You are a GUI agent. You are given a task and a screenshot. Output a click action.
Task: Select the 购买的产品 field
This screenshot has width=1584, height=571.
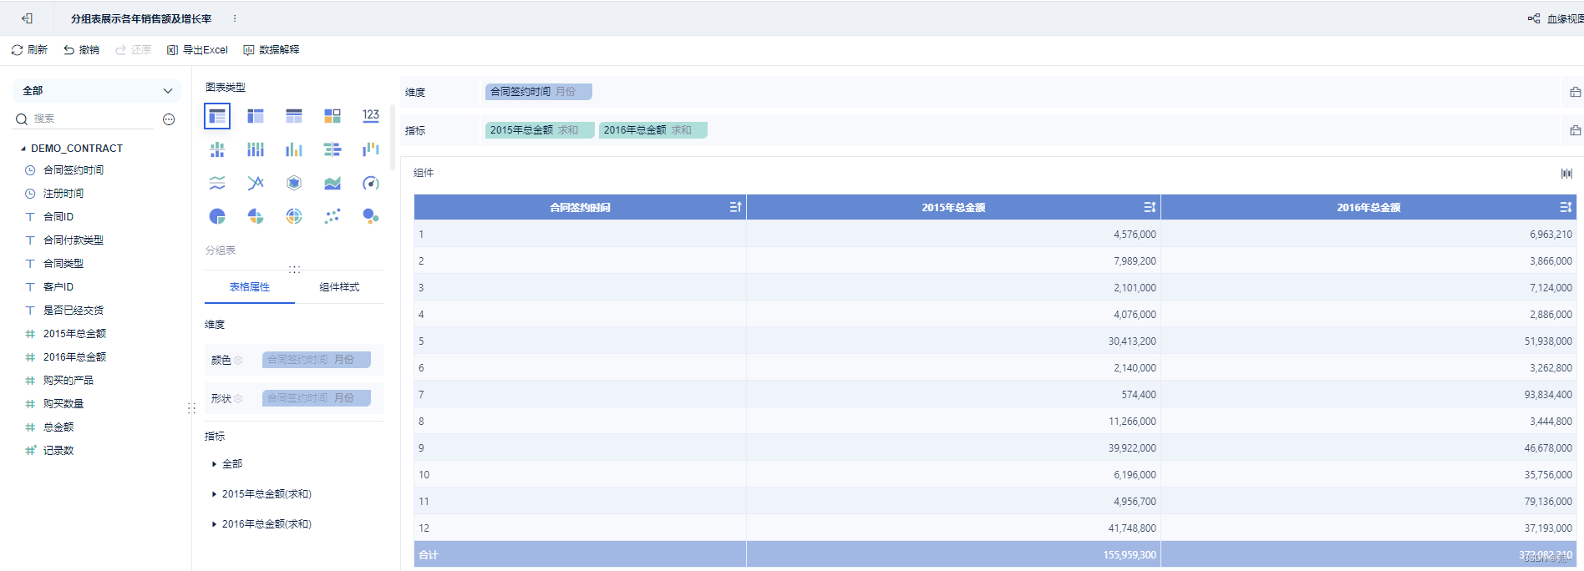69,381
